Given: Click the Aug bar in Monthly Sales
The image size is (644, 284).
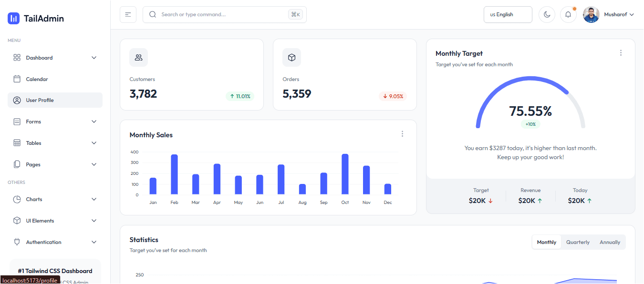Looking at the screenshot, I should coord(302,189).
